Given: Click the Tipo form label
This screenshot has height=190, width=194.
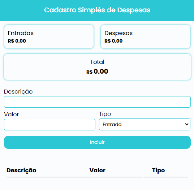Looking at the screenshot, I should tap(105, 114).
